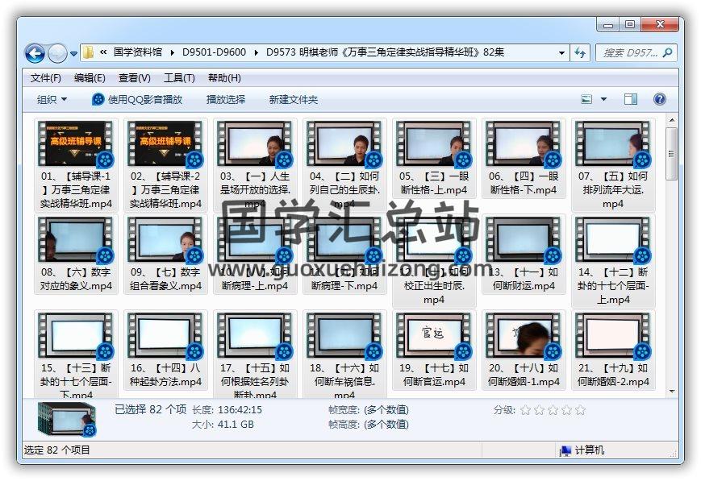Select video 01、【辅导课-1】万事三角定律实战精华班.mp4
Screen dimensions: 701x481
pyautogui.click(x=76, y=164)
